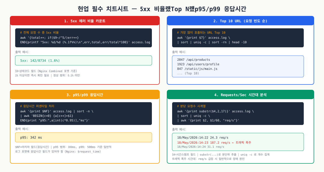The image size is (324, 172).
Task: Click the output row '2847 /api/products'
Action: (x=194, y=60)
